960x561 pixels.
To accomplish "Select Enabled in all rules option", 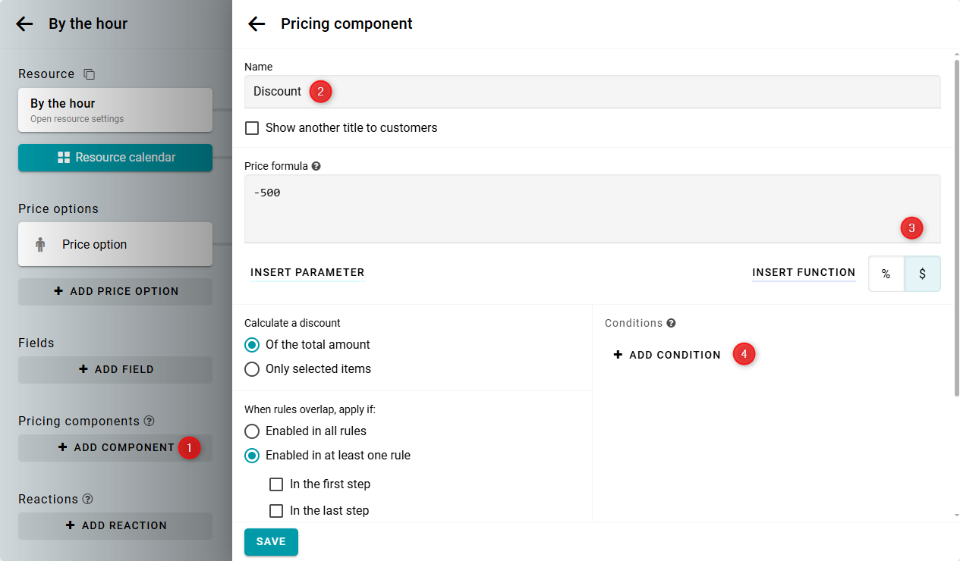I will [252, 431].
